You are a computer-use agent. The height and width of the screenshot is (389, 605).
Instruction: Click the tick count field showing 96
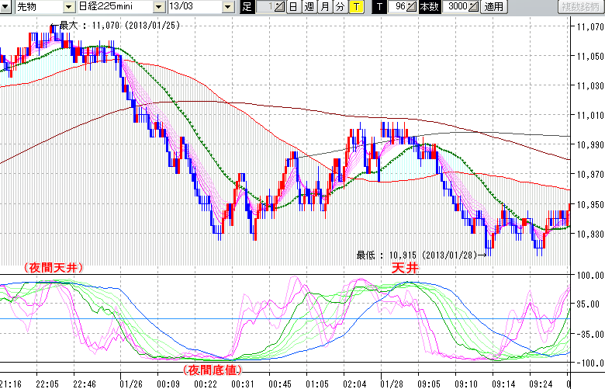(398, 7)
